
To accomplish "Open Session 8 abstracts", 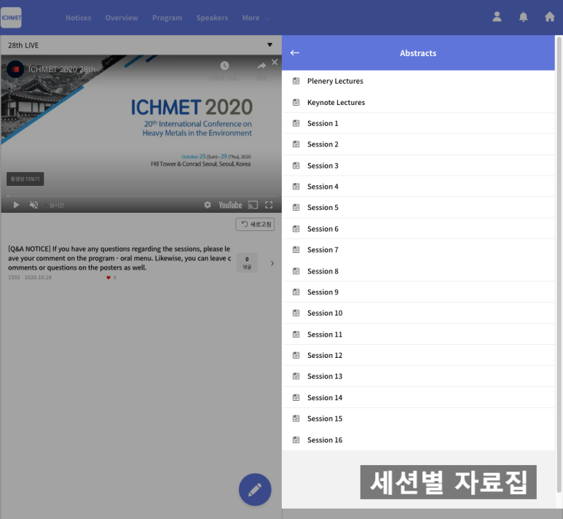I will pos(419,271).
